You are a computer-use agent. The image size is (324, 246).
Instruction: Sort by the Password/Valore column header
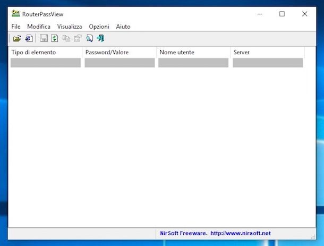(119, 52)
